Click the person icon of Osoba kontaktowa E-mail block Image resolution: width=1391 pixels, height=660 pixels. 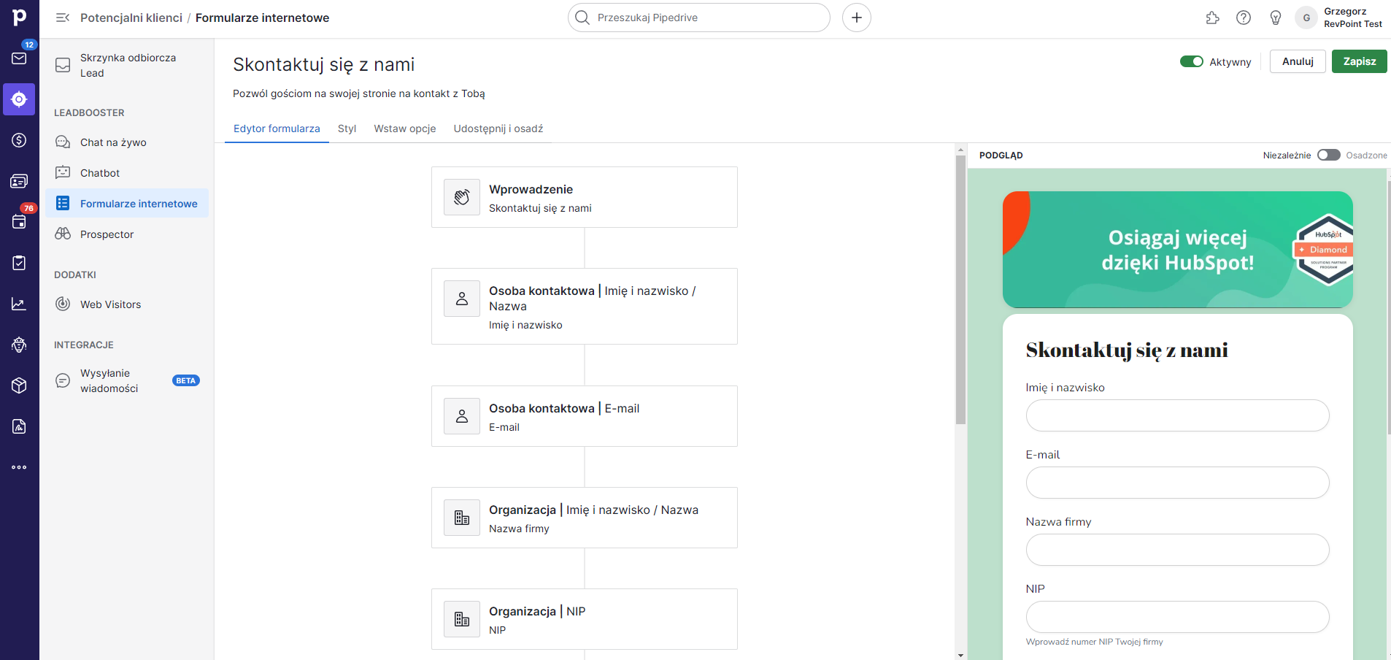click(x=462, y=416)
